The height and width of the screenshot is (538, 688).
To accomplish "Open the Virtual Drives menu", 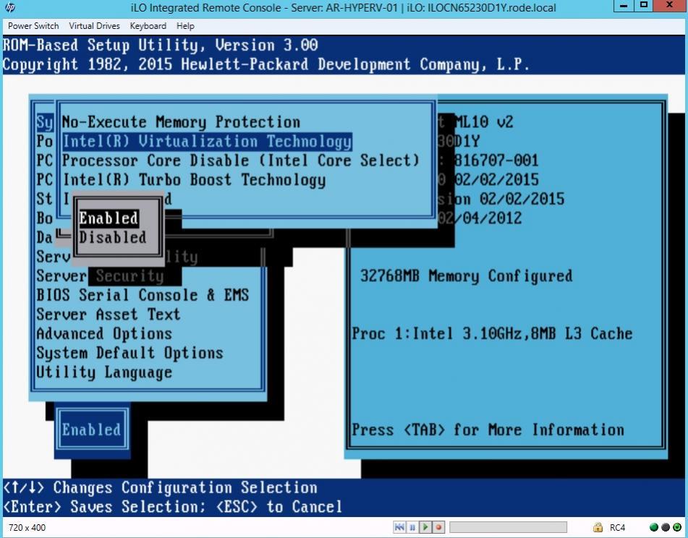I will (x=94, y=26).
